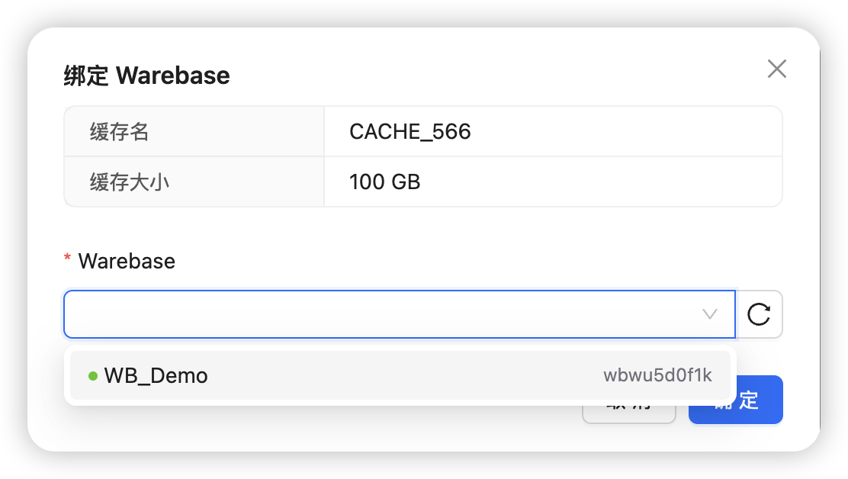Screen dimensions: 848x479
Task: Click the wbwu5d0f1k identifier text
Action: point(657,375)
